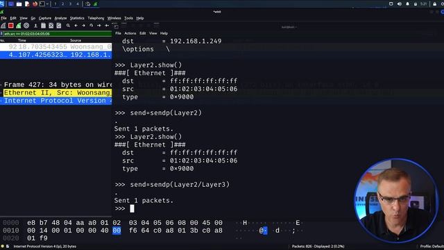This screenshot has width=444, height=250.
Task: Show desktop via the blue panel icon
Action: pos(11,4)
